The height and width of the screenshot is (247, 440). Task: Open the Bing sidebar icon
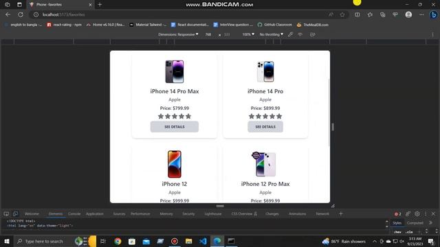coord(434,14)
